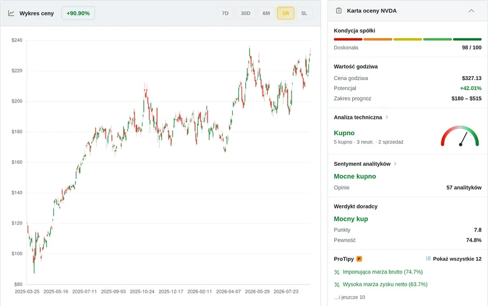
Task: Click the 98 / 100 health score
Action: (x=472, y=48)
